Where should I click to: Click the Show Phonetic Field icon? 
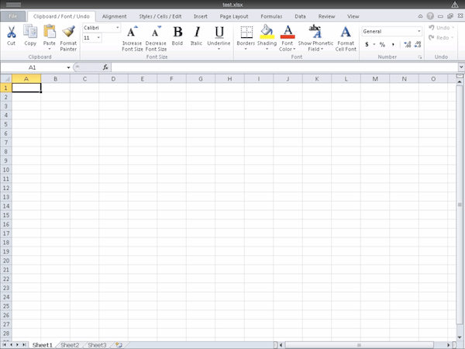[x=315, y=32]
